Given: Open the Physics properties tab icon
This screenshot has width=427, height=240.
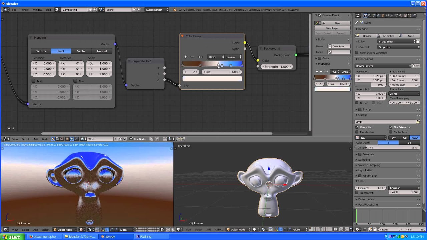Looking at the screenshot, I should pos(414,16).
